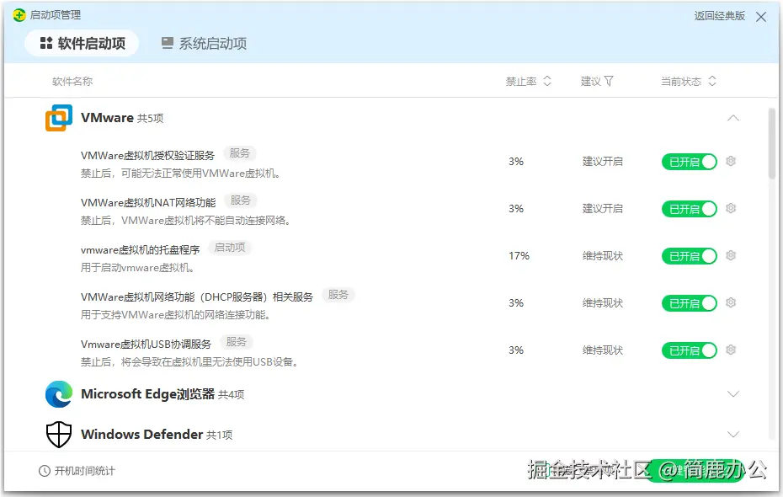Image resolution: width=783 pixels, height=497 pixels.
Task: Toggle 已开启 switch for VMWare虚拟机授权验证服务
Action: click(689, 162)
